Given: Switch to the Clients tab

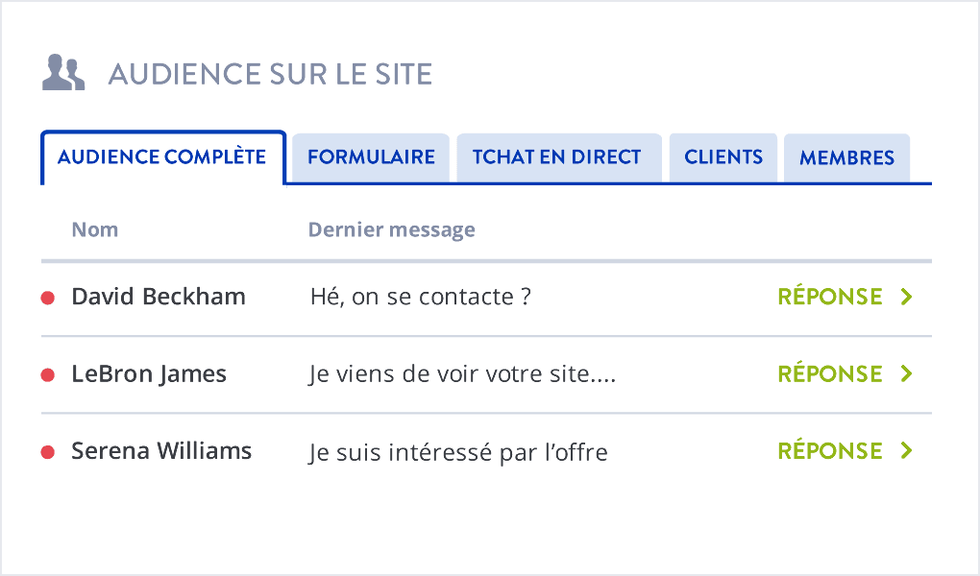Looking at the screenshot, I should [723, 157].
